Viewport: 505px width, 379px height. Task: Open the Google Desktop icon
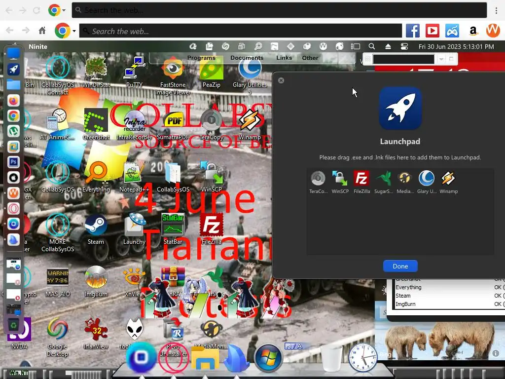tap(57, 337)
